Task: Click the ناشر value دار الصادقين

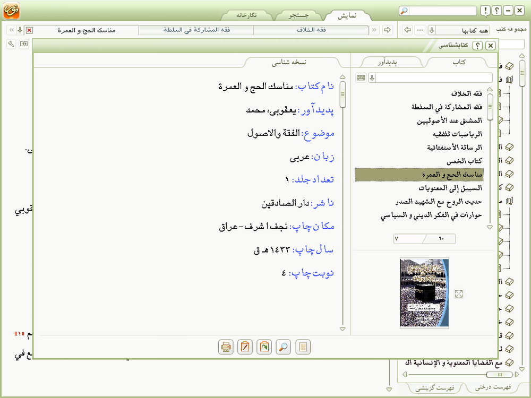Action: 285,203
